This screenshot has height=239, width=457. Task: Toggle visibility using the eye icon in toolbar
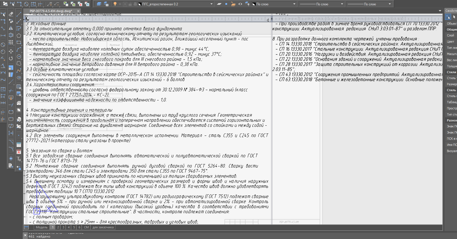[x=240, y=4]
